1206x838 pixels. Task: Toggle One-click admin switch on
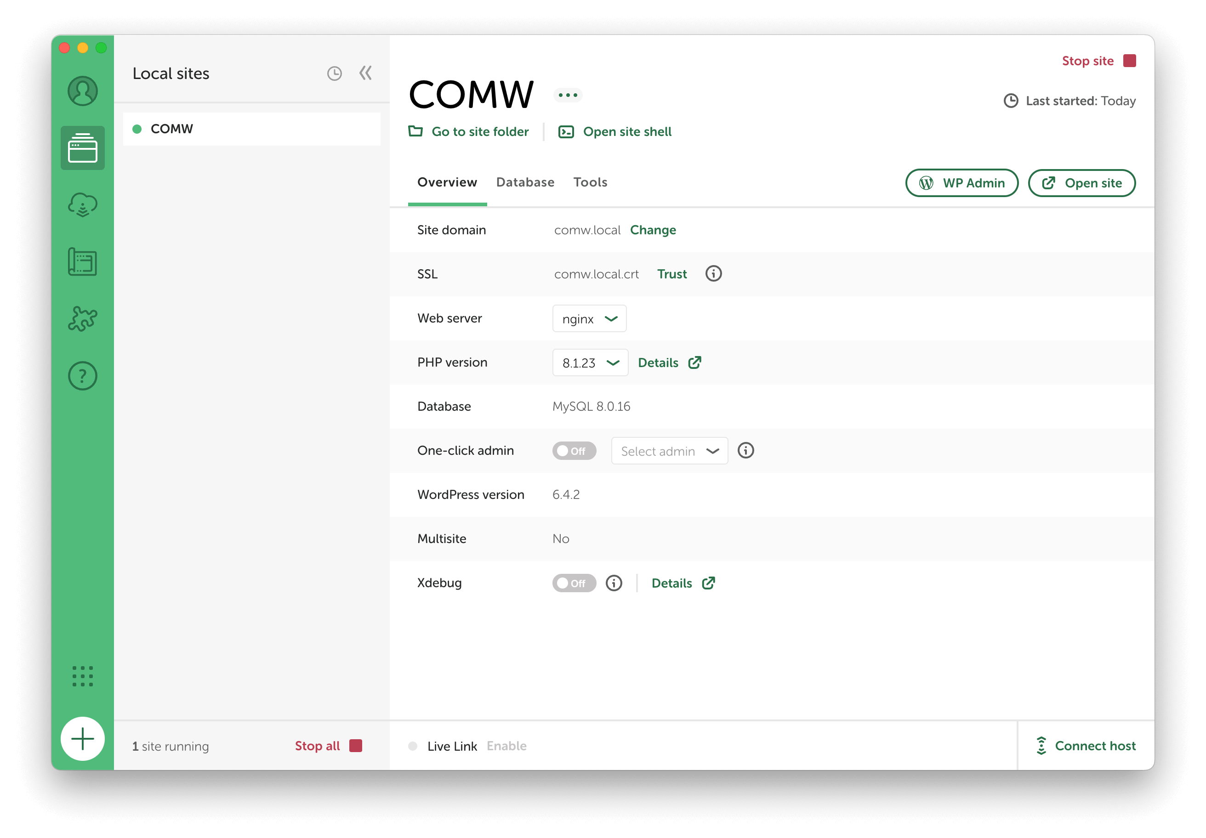574,451
